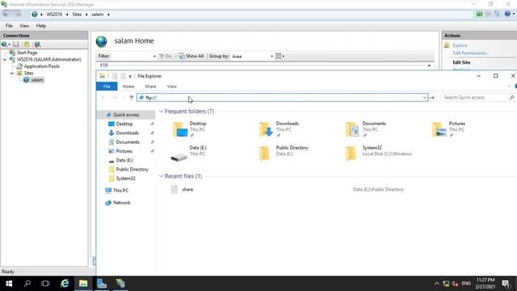This screenshot has height=291, width=517.
Task: Open the Connect icon in Connections toolbar
Action: click(x=6, y=44)
